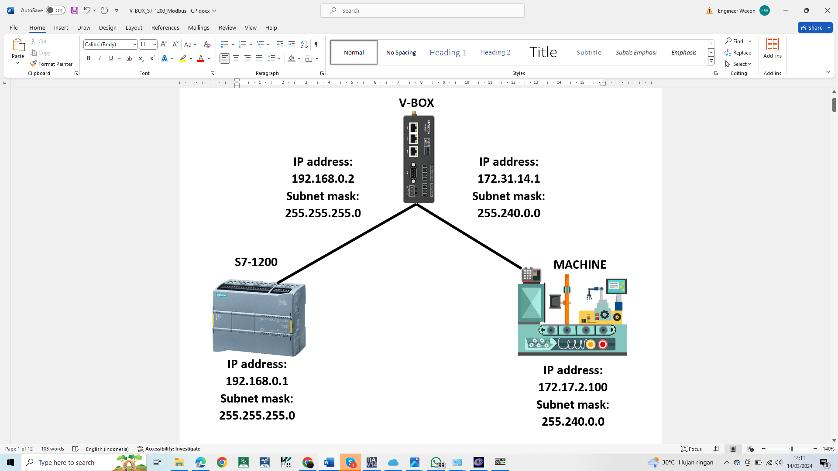
Task: Expand the Styles gallery more arrow
Action: point(711,61)
